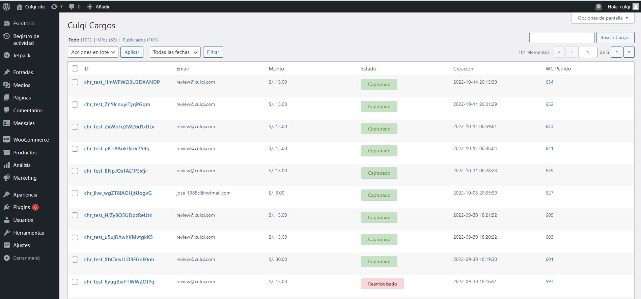
Task: Open the Acciones en lote dropdown
Action: point(93,52)
